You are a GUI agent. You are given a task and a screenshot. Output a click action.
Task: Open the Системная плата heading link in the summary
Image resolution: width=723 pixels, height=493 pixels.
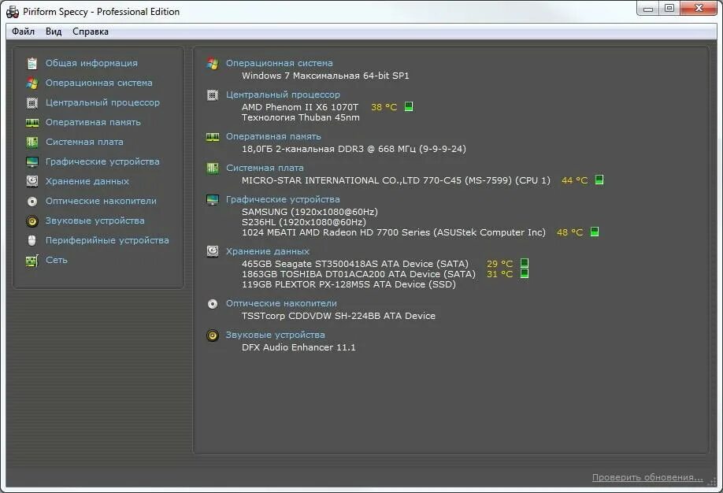pos(265,168)
